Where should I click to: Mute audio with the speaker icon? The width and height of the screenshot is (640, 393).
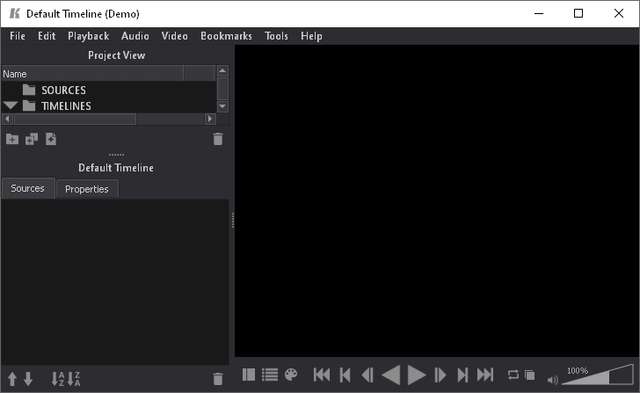click(553, 380)
